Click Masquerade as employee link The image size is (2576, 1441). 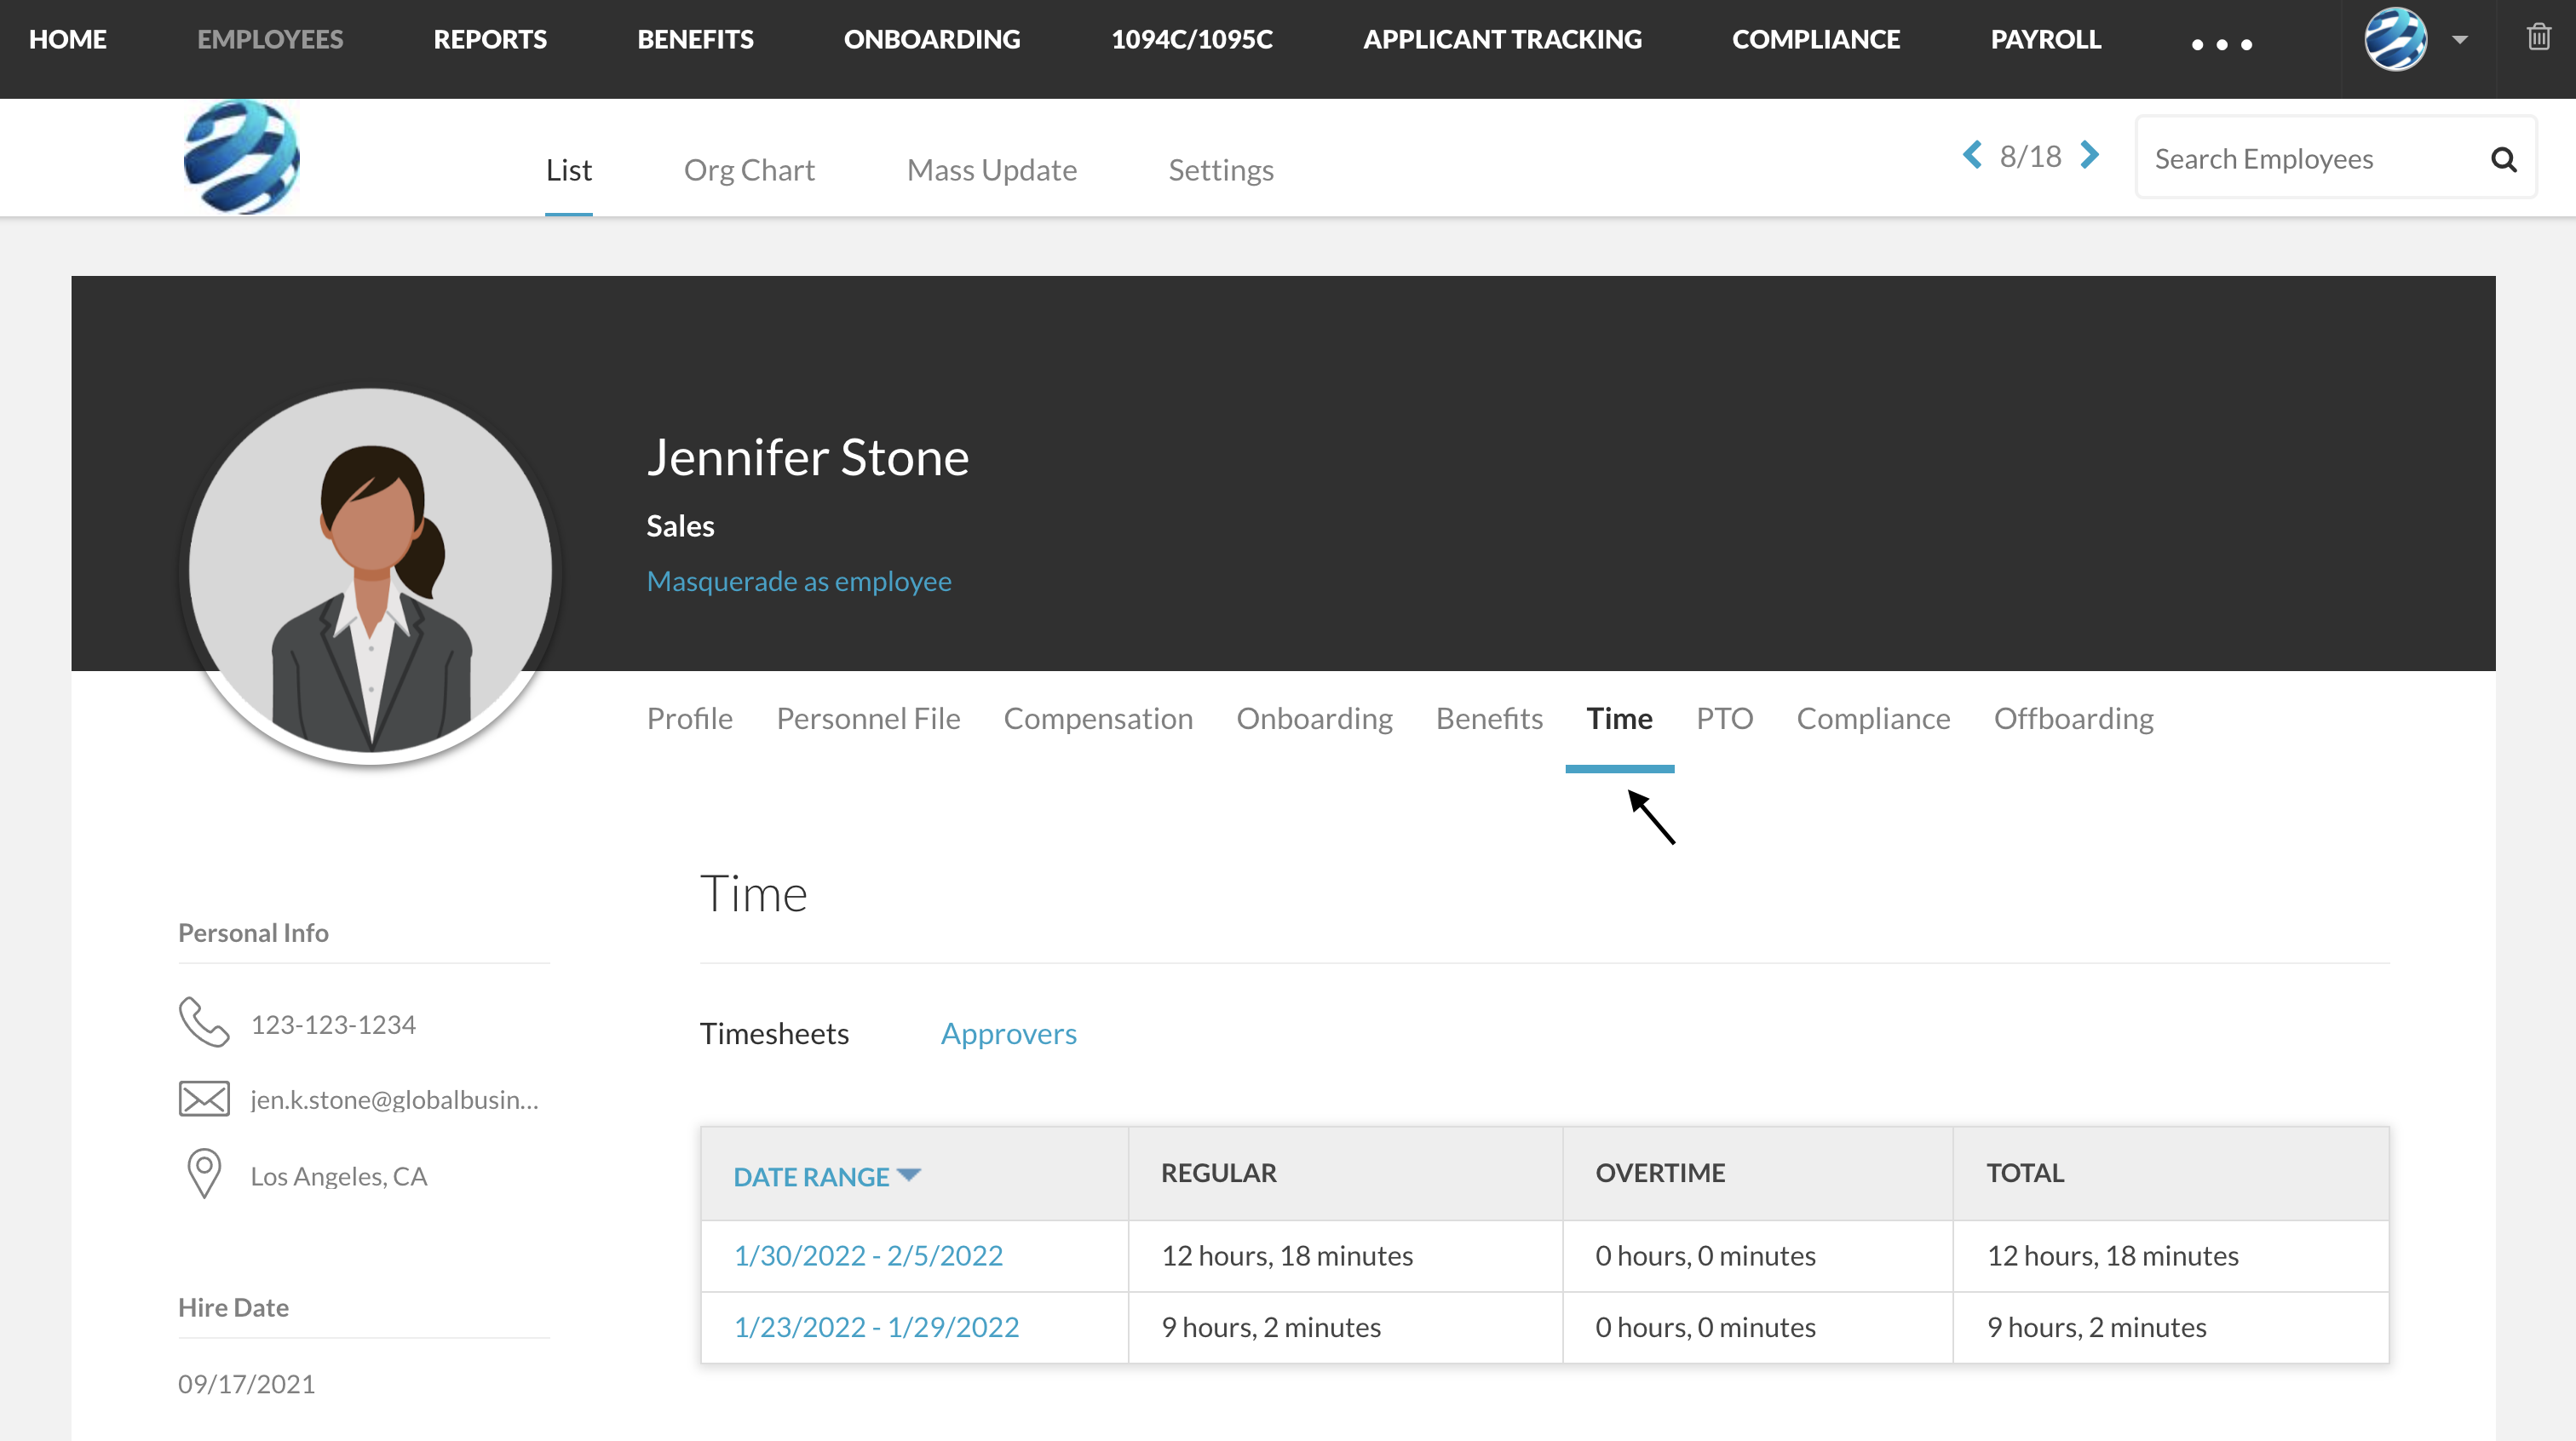pyautogui.click(x=799, y=581)
